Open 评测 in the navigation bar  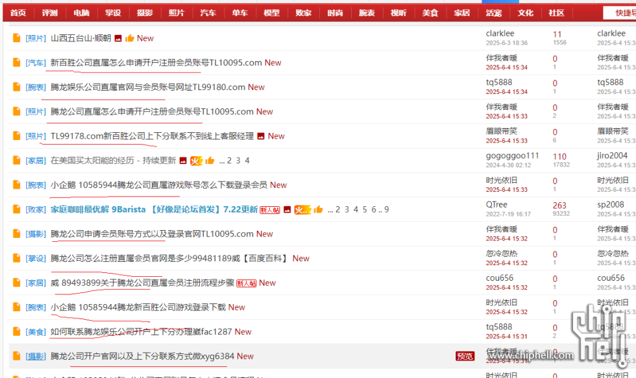pyautogui.click(x=49, y=13)
